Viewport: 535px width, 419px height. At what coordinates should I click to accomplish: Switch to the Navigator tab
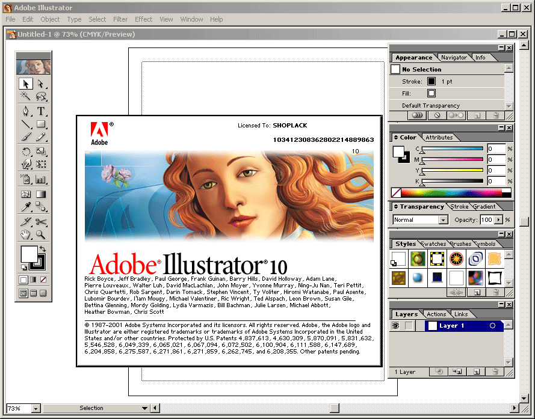coord(454,58)
